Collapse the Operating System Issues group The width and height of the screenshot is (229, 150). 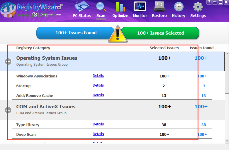(x=8, y=61)
